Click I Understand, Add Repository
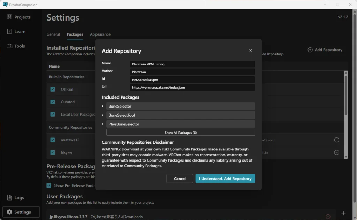Screen dimensions: 357x220 click(x=225, y=179)
